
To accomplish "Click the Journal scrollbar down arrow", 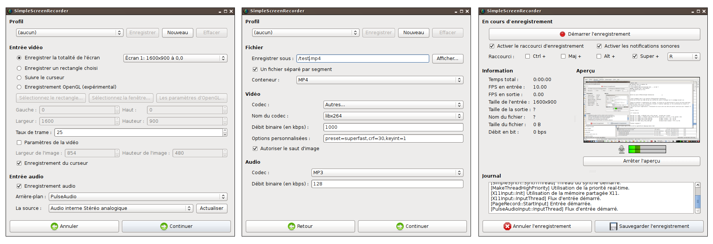I will (698, 211).
